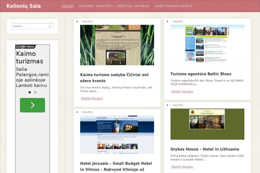Open Turizmo agentūra Baltic Blues title
Screen dimensions: 260x173
[201, 74]
